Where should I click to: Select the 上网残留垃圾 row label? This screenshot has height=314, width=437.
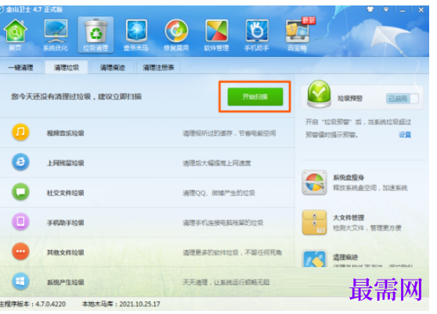pyautogui.click(x=66, y=162)
